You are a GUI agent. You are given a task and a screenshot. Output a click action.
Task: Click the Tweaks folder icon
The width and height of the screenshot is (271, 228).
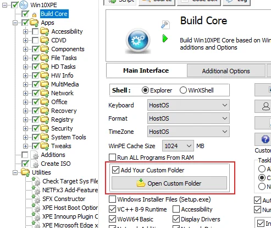[45, 146]
